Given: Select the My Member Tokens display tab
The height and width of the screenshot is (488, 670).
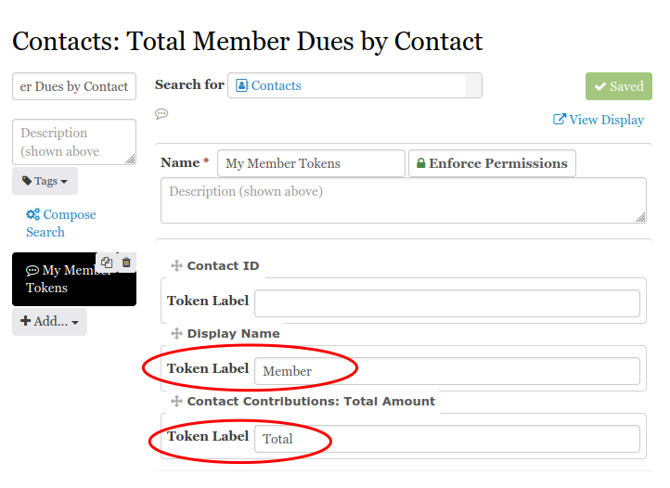Looking at the screenshot, I should (65, 279).
